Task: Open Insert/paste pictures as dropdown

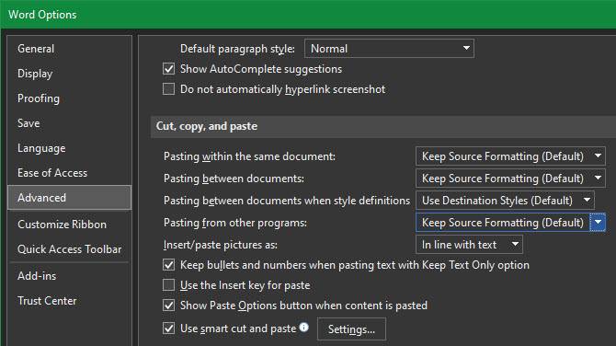Action: (x=469, y=245)
